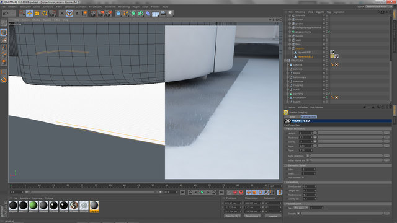
Task: Click the coordinate system icon
Action: [84, 13]
